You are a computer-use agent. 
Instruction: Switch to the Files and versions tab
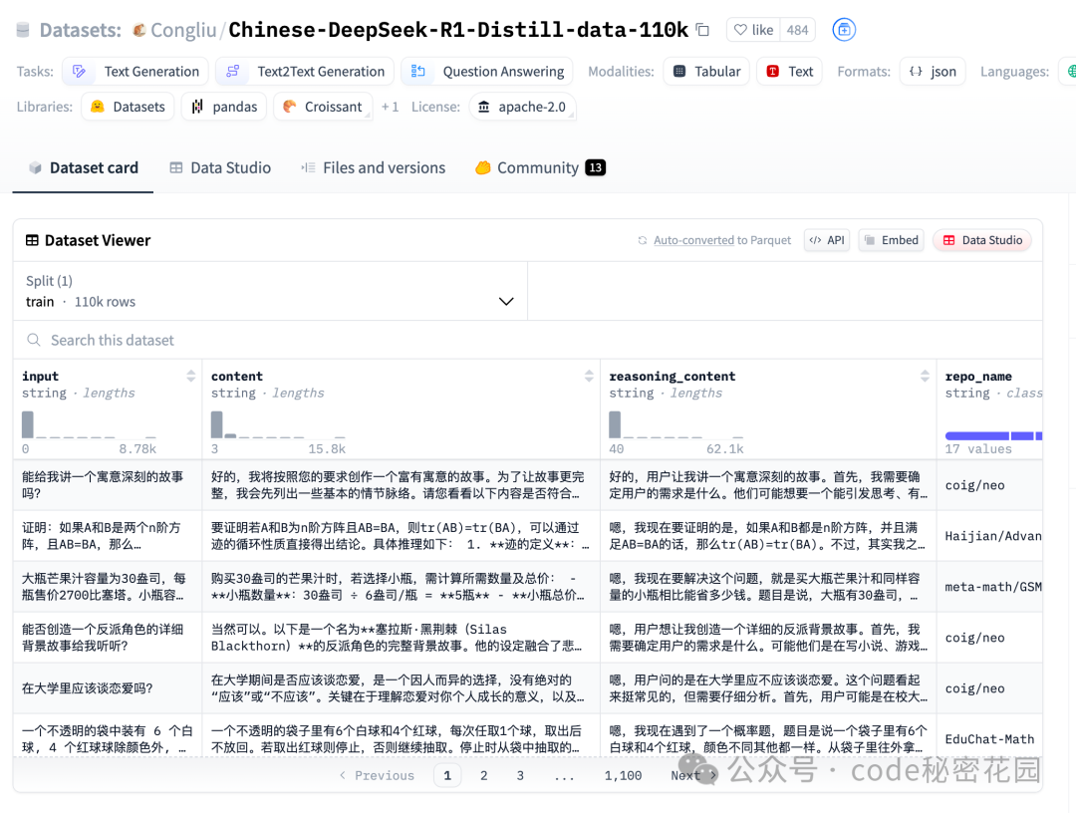(x=374, y=168)
